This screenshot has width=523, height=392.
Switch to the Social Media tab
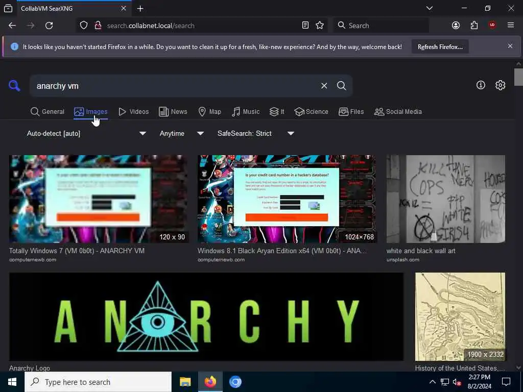click(x=398, y=112)
